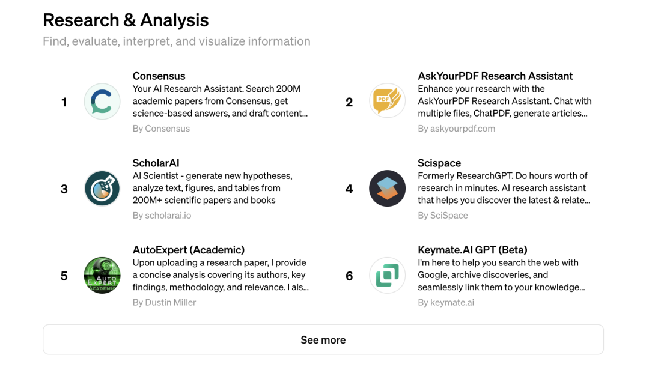Screen dimensions: 649x376
Task: Click the Scispace description about ResearchGPT
Action: pos(504,188)
